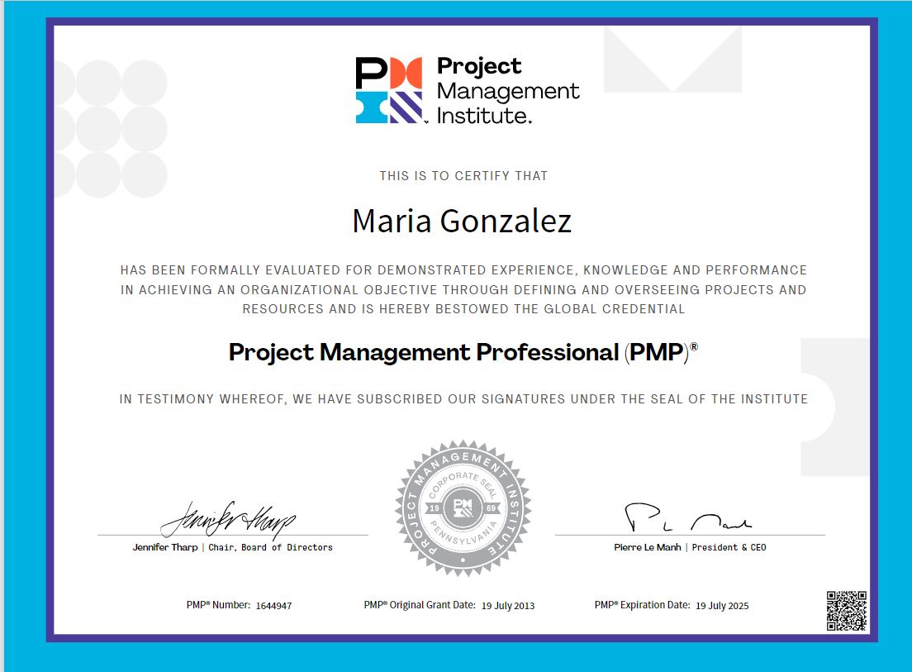Click the "Project Management Institute." logo text
The image size is (912, 672).
click(x=508, y=90)
